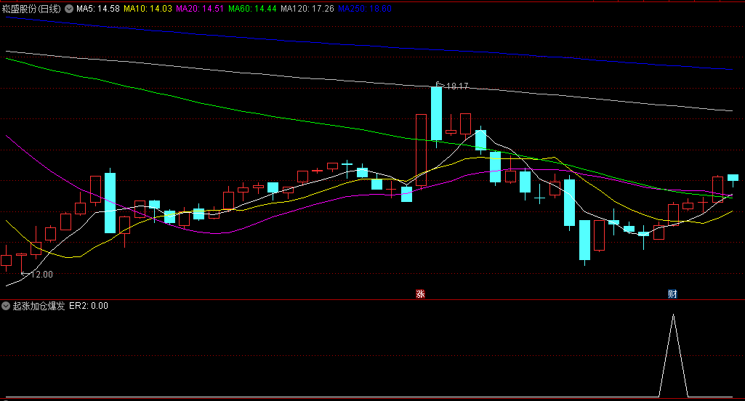Viewport: 745px width, 401px height.
Task: Click the ER2: 0.00 indicator value
Action: (x=89, y=306)
